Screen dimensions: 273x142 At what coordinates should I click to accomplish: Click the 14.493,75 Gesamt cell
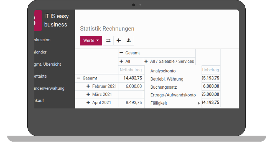(x=133, y=78)
